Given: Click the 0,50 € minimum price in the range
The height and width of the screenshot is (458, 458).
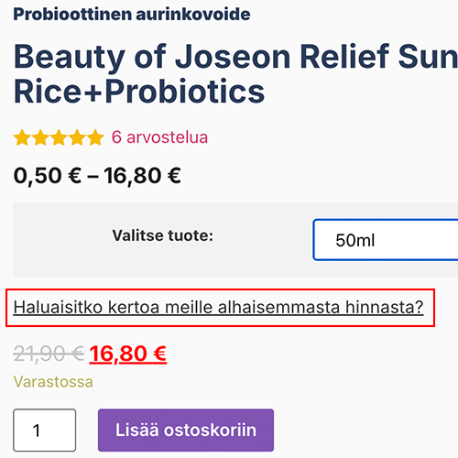Looking at the screenshot, I should point(48,176).
